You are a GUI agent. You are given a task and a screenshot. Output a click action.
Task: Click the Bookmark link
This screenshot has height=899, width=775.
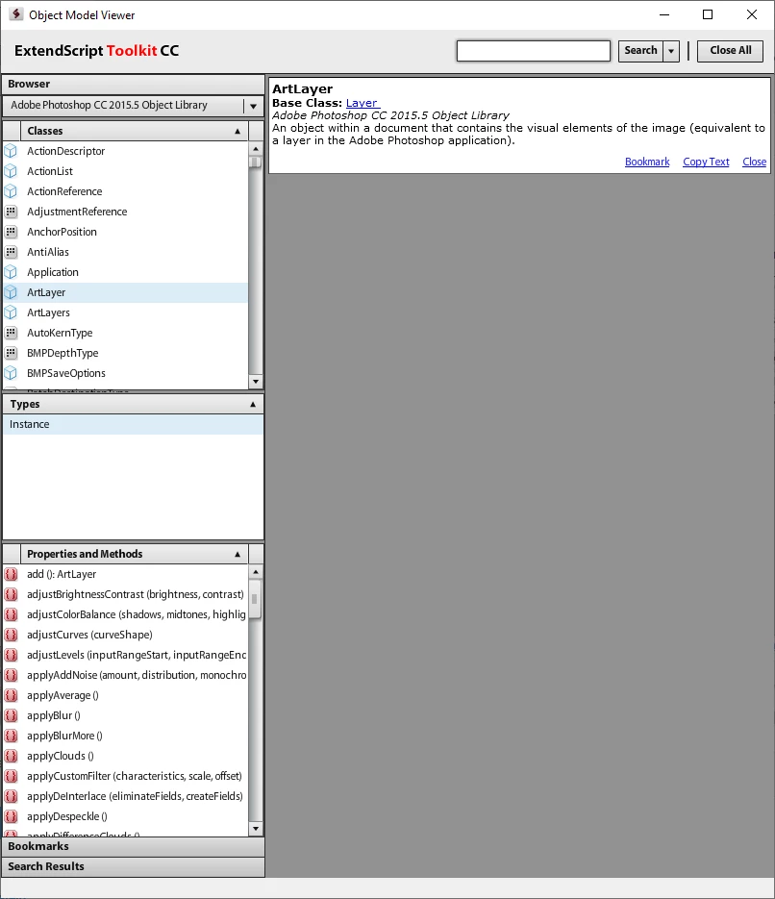click(x=647, y=162)
